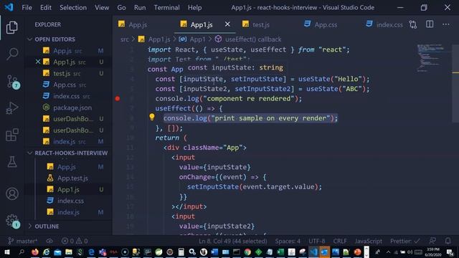The width and height of the screenshot is (459, 258).
Task: Select App1.js in the project tree
Action: tap(69, 189)
